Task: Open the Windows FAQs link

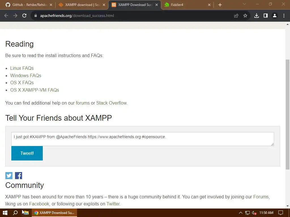Action: click(x=26, y=75)
